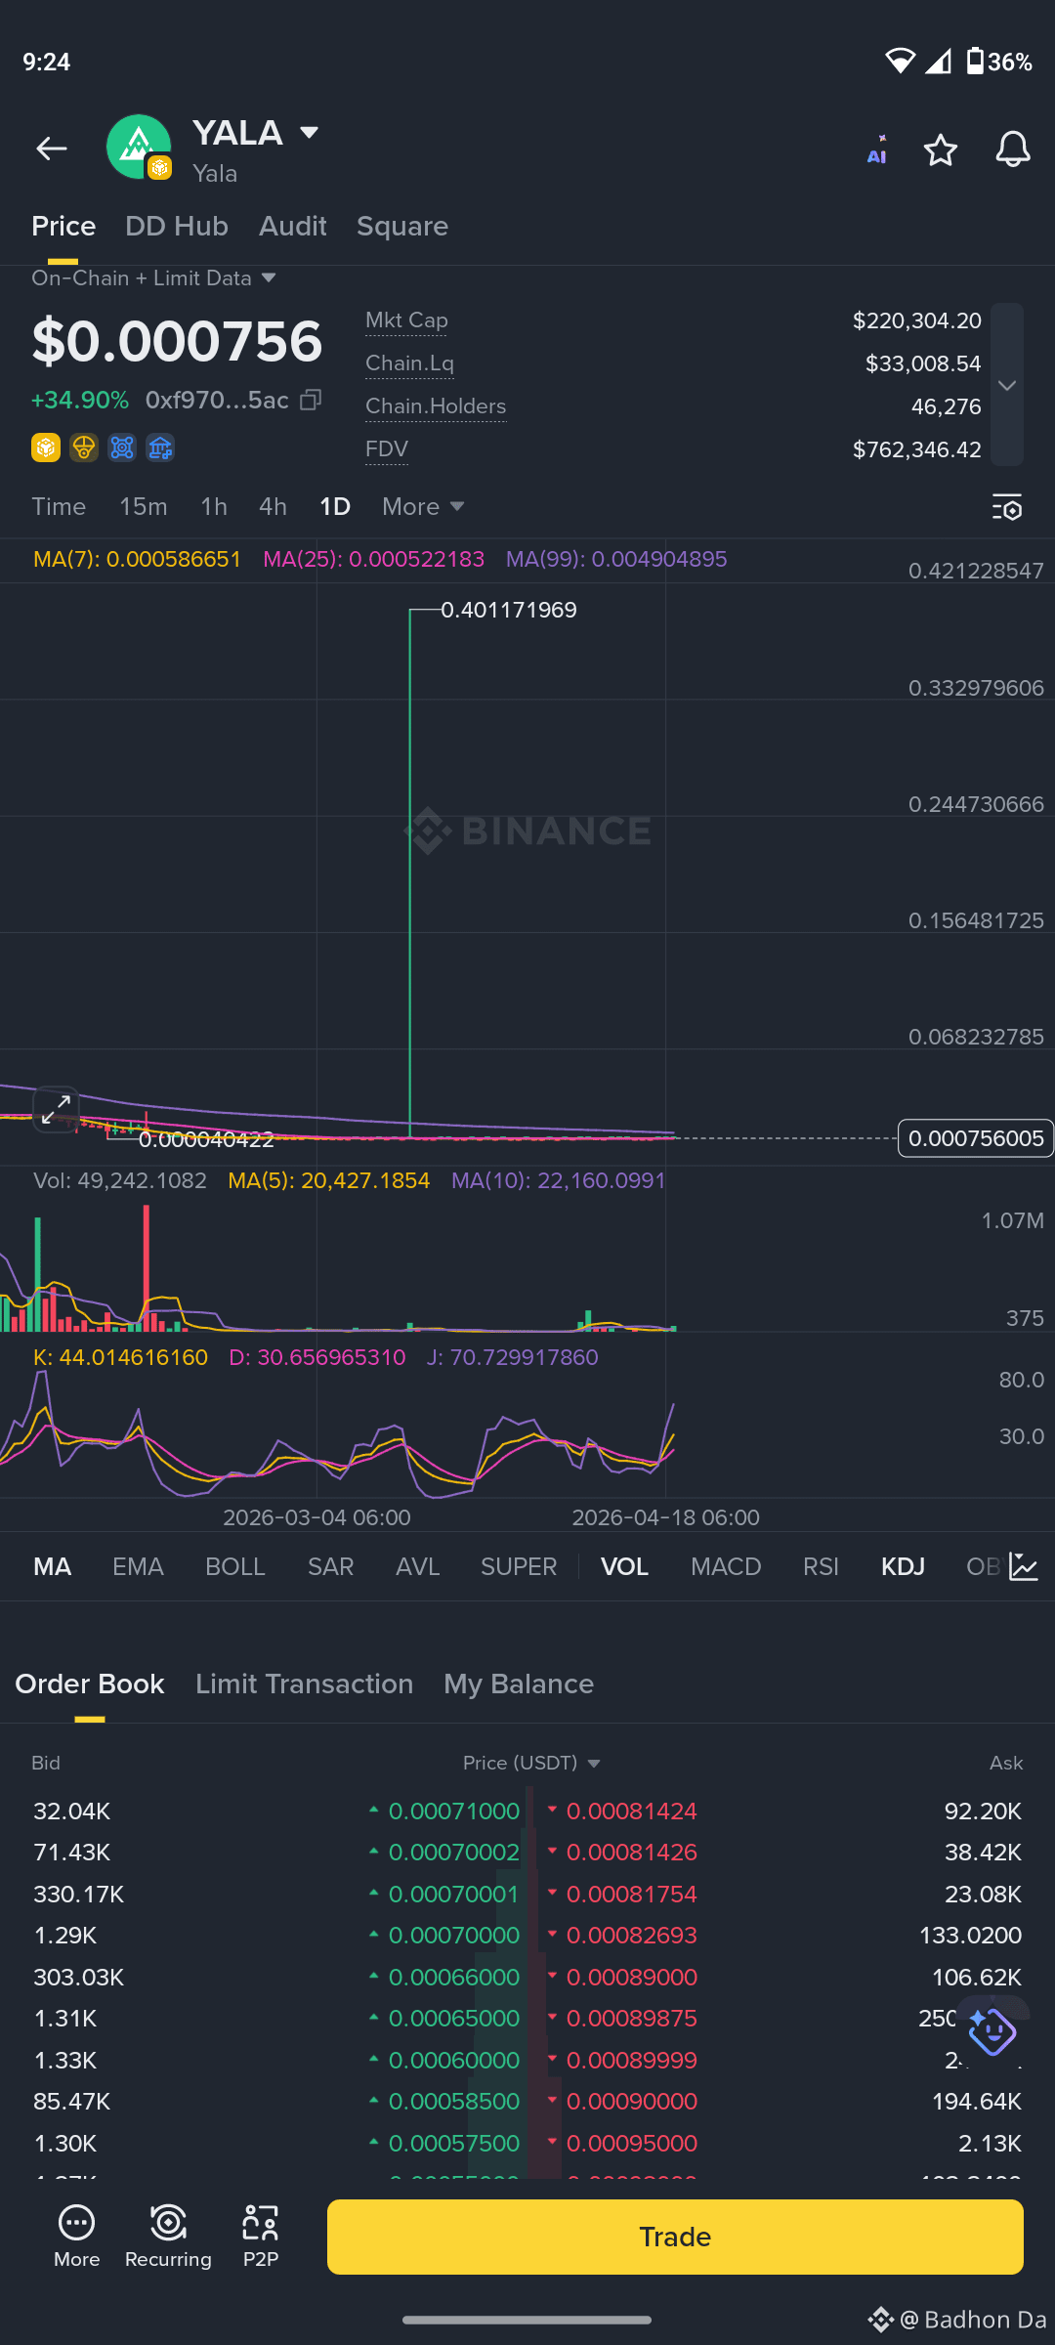Select bid price 0.00071000
Screen dimensions: 1055x2345
454,1812
